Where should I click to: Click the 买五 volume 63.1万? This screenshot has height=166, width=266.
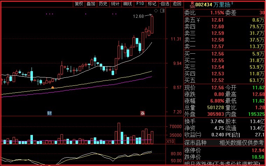point(257,80)
